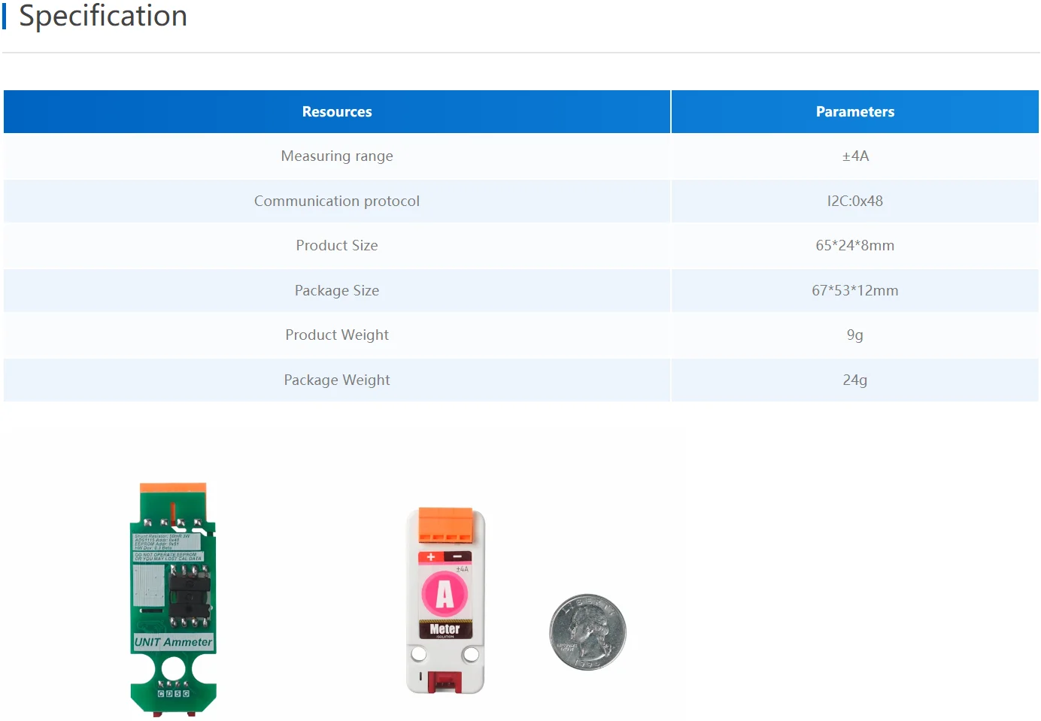Click the 67*53*12mm package size value
Viewport: 1041px width, 721px height.
[x=854, y=291]
